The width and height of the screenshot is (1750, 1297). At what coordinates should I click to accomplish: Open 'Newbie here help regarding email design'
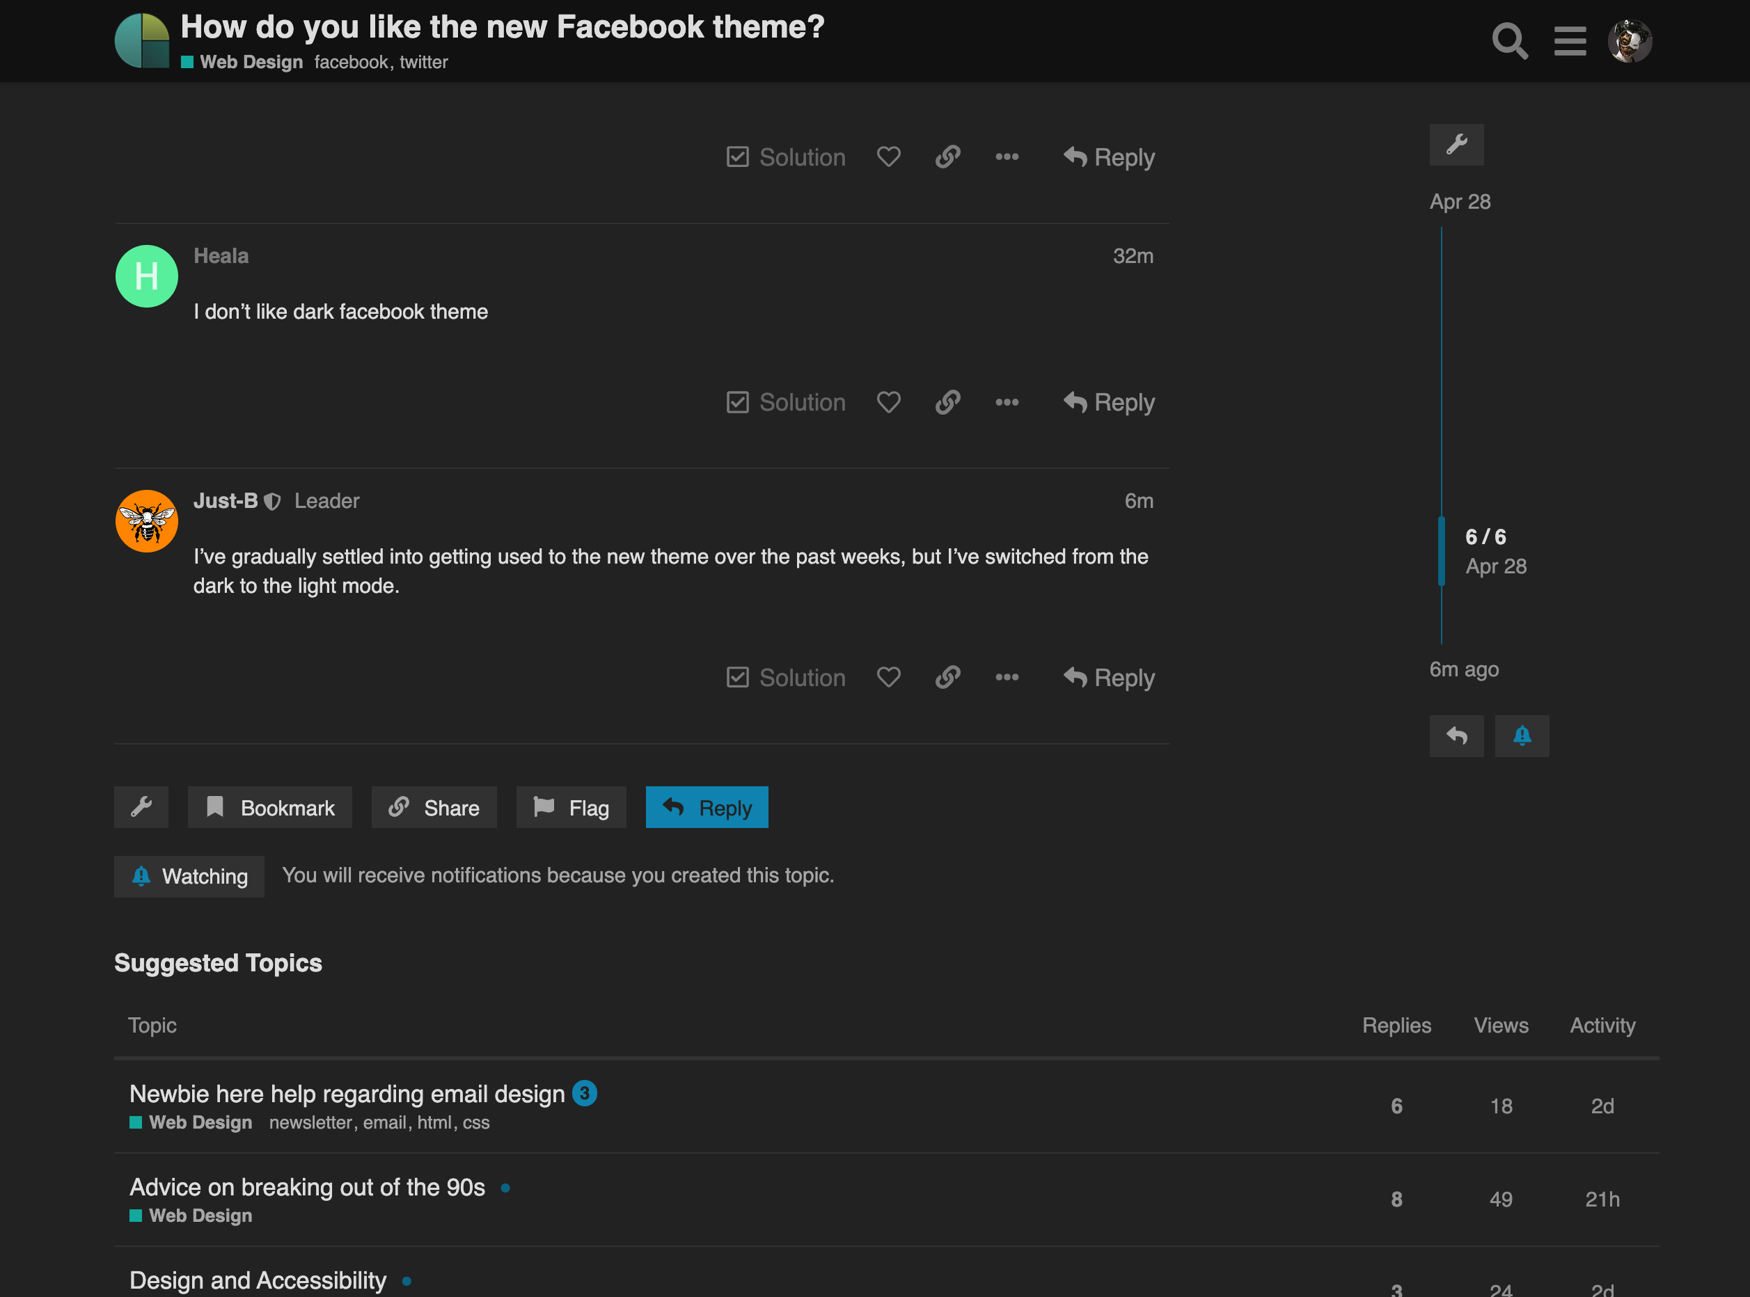(347, 1094)
